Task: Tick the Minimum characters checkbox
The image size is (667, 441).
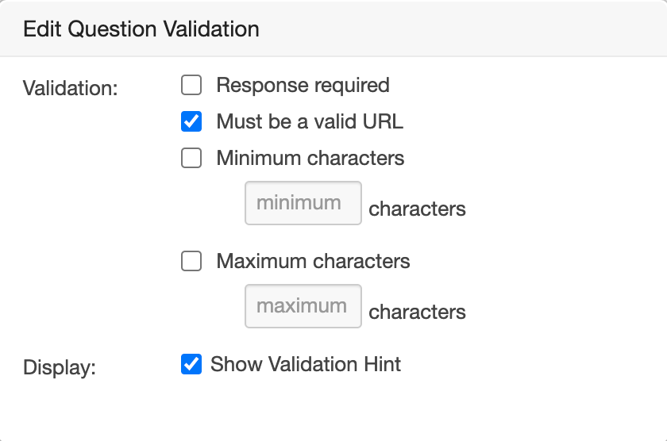Action: click(x=191, y=159)
